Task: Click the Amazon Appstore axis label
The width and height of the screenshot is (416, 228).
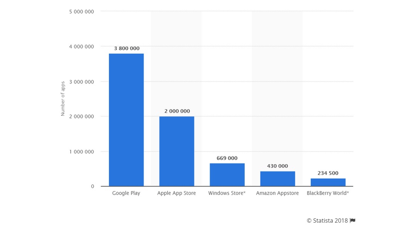Action: 277,193
